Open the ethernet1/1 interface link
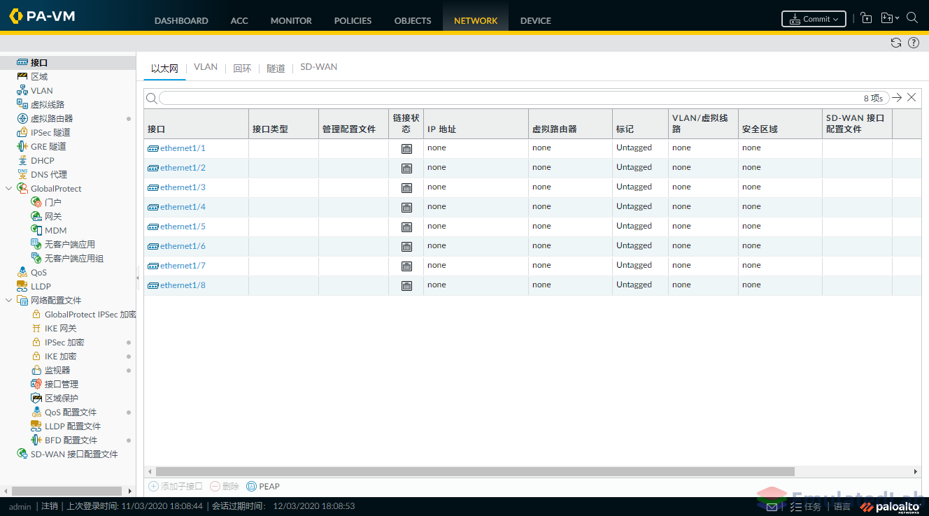The image size is (929, 516). [x=183, y=148]
